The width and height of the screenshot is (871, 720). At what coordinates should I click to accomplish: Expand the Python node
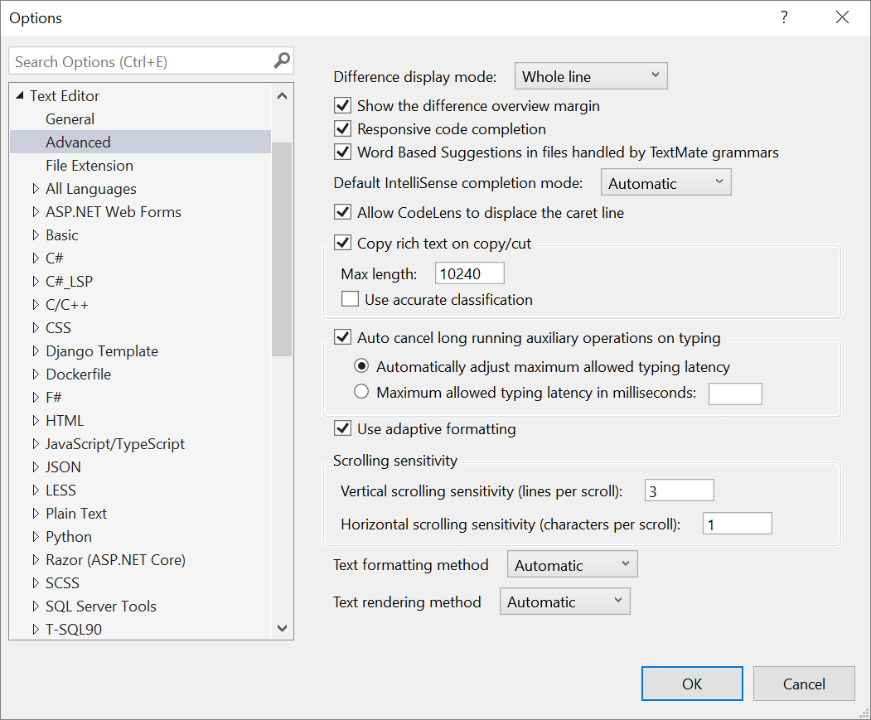[x=36, y=537]
